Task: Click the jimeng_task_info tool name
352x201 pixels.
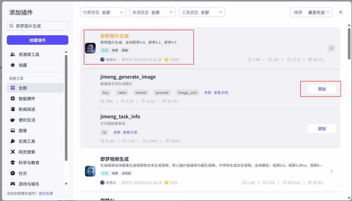Action: (x=120, y=116)
